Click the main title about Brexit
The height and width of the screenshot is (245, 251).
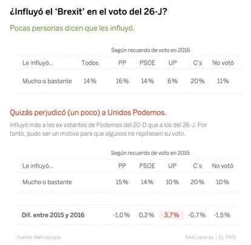pyautogui.click(x=89, y=12)
